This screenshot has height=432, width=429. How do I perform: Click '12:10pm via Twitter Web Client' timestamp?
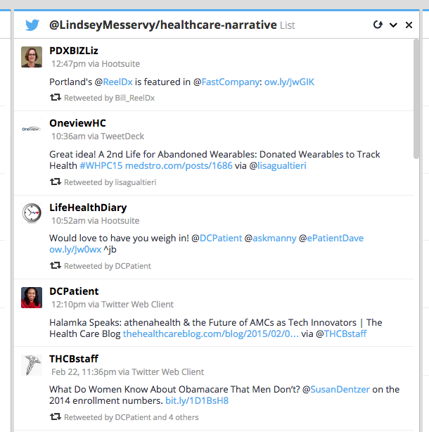point(113,305)
